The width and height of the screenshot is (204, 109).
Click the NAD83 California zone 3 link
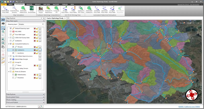190,107
